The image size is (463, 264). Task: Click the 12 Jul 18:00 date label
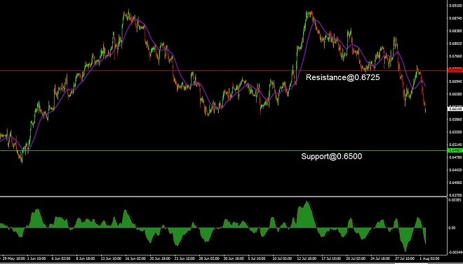pyautogui.click(x=307, y=258)
